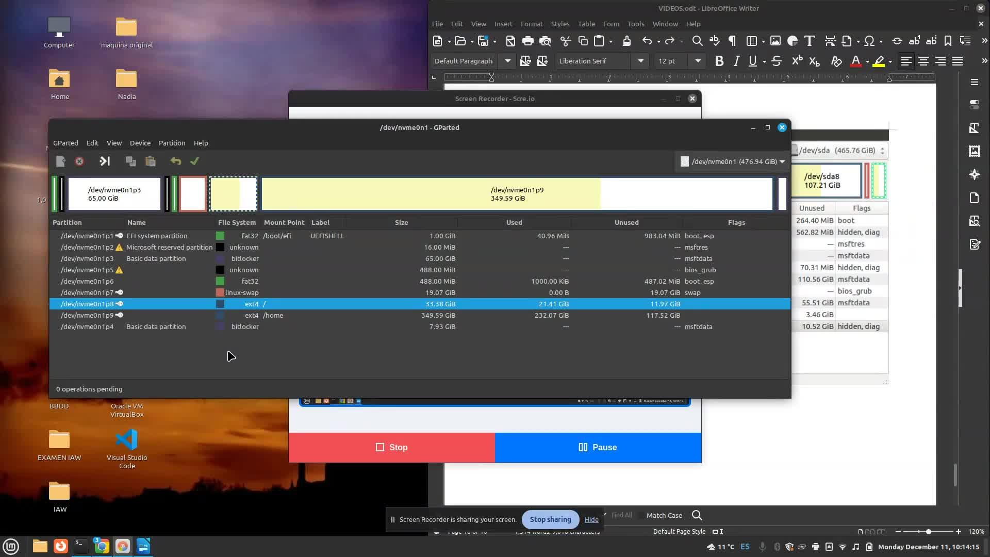
Task: Click the green fat32 color swatch for nvme0n1p6
Action: tap(220, 281)
